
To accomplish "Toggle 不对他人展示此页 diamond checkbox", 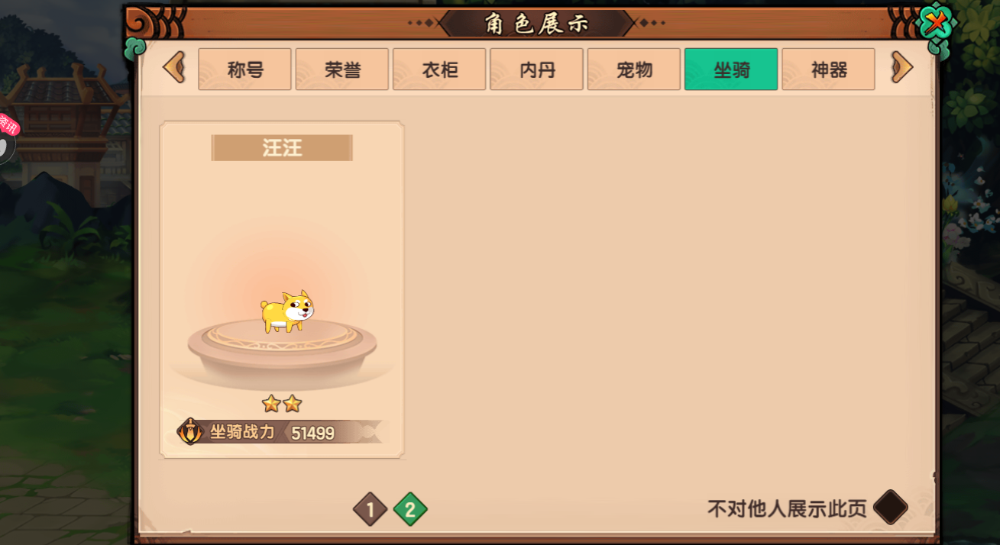I will (x=891, y=508).
